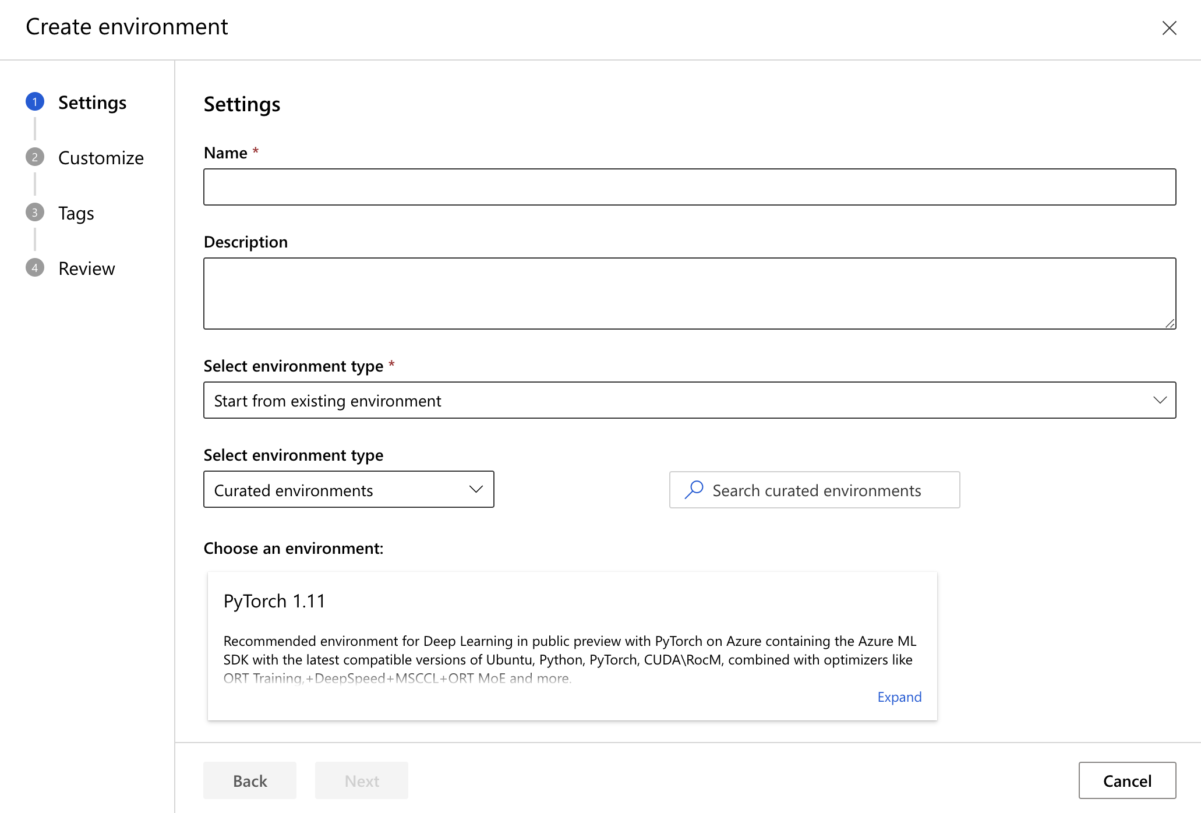Viewport: 1201px width, 813px height.
Task: Search for curated environments by name
Action: pos(814,489)
